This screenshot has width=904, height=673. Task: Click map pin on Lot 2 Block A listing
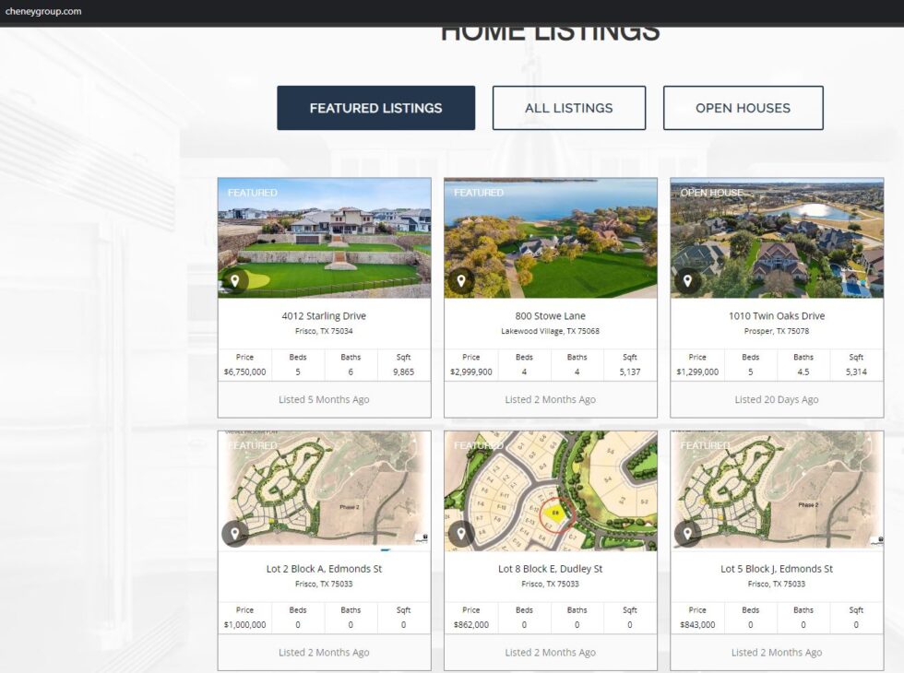click(235, 533)
